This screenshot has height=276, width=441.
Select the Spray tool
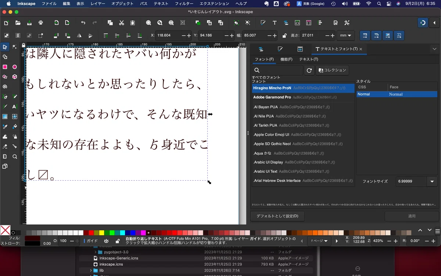click(15, 137)
